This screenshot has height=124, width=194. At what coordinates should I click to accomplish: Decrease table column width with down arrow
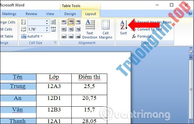(47, 31)
